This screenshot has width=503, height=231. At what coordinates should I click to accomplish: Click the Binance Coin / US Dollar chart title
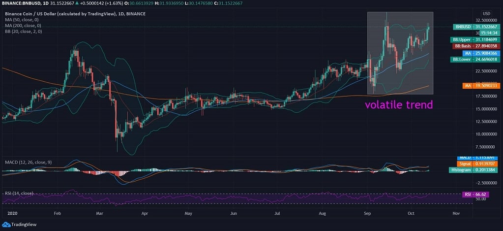coord(75,14)
